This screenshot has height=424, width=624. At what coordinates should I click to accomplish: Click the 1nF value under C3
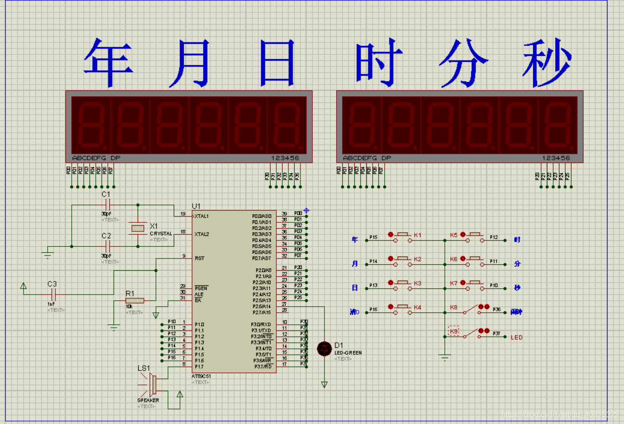tap(52, 304)
